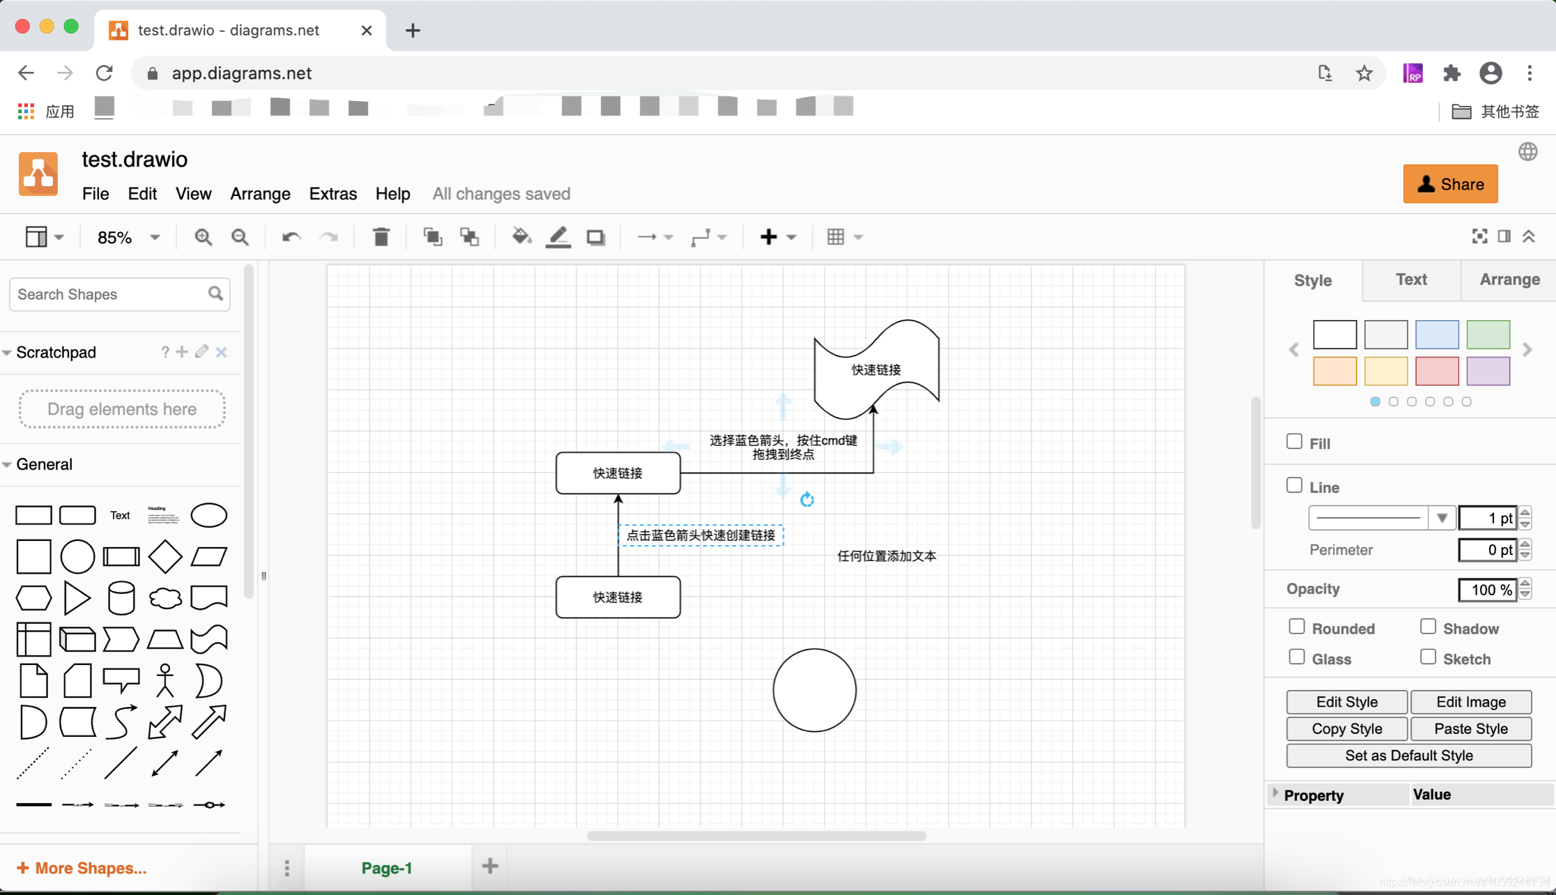Screen dimensions: 1556x895
Task: Click the Undo arrow icon
Action: 291,237
